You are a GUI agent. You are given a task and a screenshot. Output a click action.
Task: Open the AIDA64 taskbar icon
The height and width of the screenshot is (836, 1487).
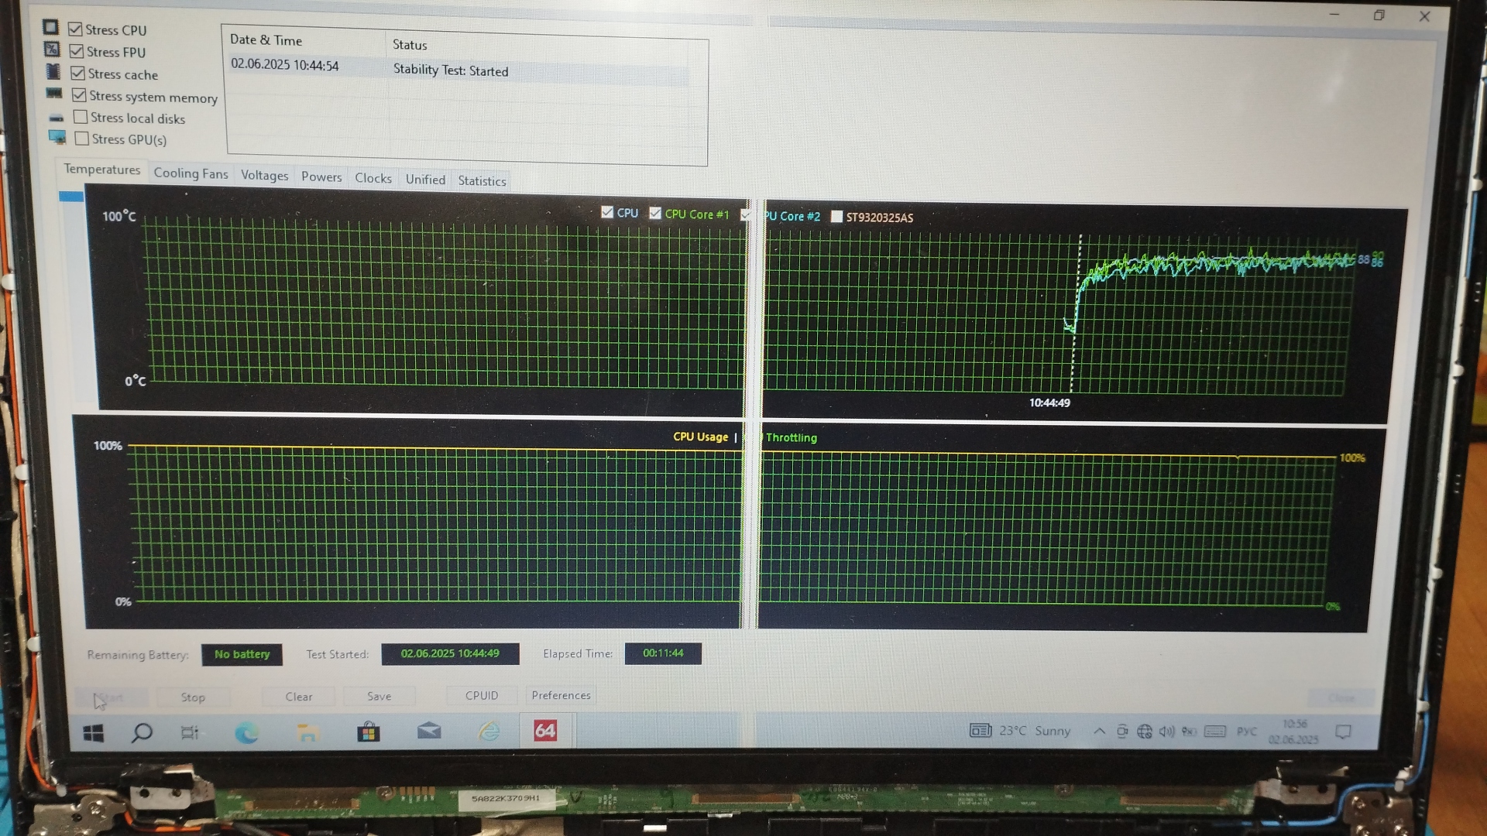point(545,731)
